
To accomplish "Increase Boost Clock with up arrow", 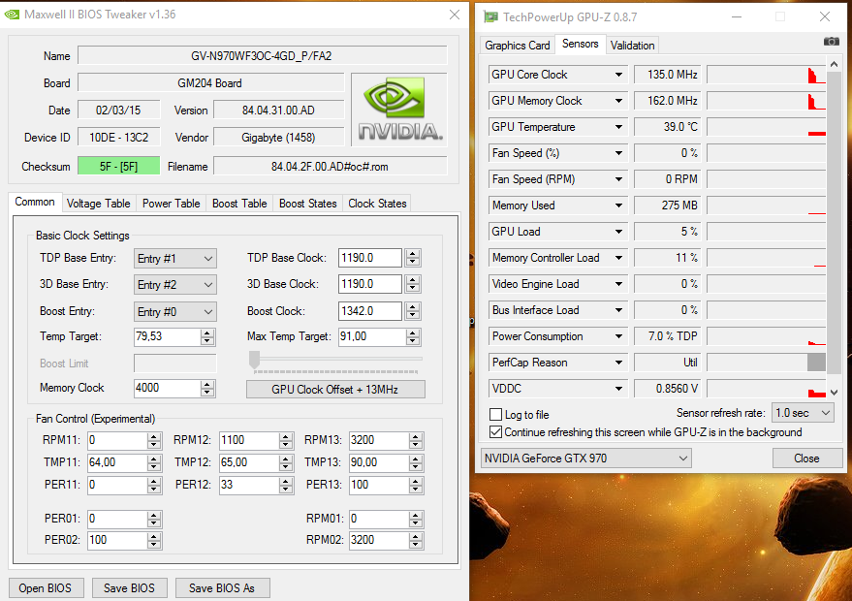I will coord(413,307).
